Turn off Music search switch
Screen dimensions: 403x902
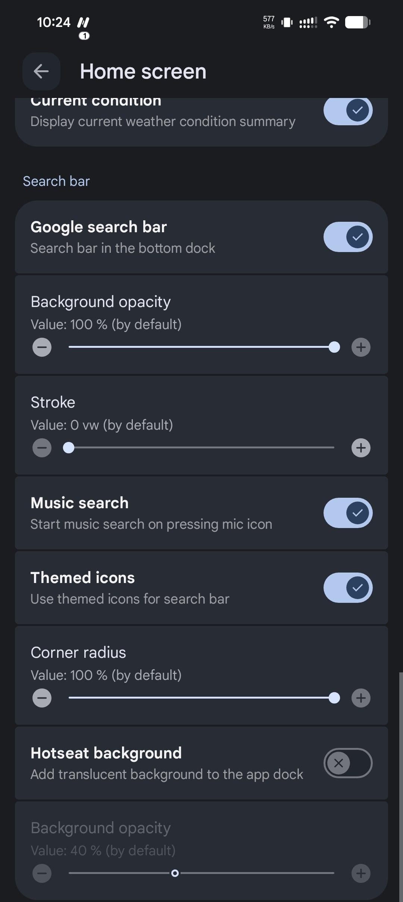pyautogui.click(x=348, y=513)
